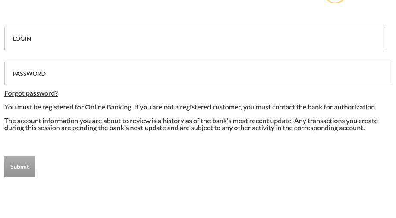Image resolution: width=396 pixels, height=218 pixels.
Task: Click the Online Banking registration notice
Action: [x=190, y=107]
